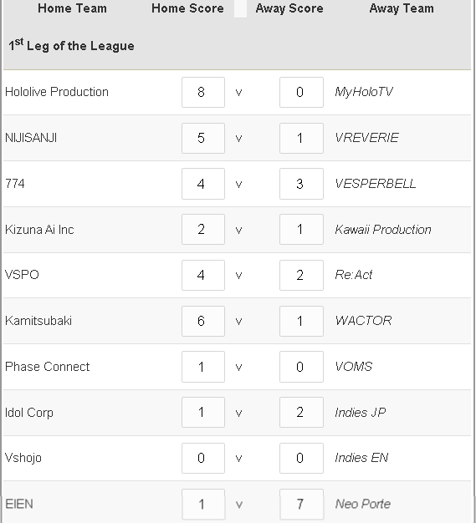Viewport: 476px width, 523px height.
Task: Edit Idol Corp home score box
Action: (203, 412)
